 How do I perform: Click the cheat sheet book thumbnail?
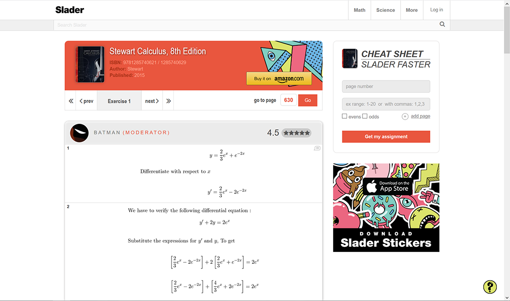350,58
